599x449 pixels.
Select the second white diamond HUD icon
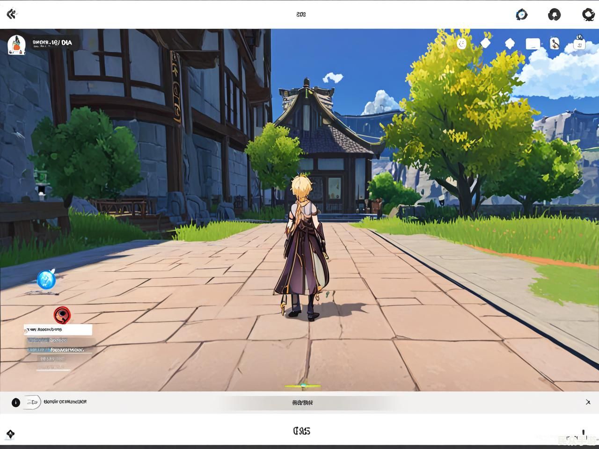click(x=510, y=43)
